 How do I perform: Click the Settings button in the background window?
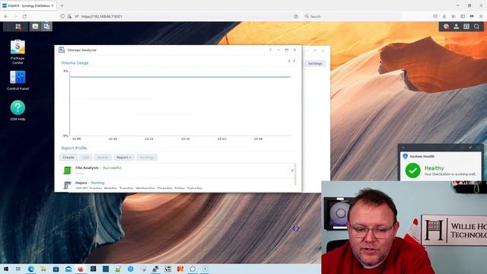(x=315, y=63)
